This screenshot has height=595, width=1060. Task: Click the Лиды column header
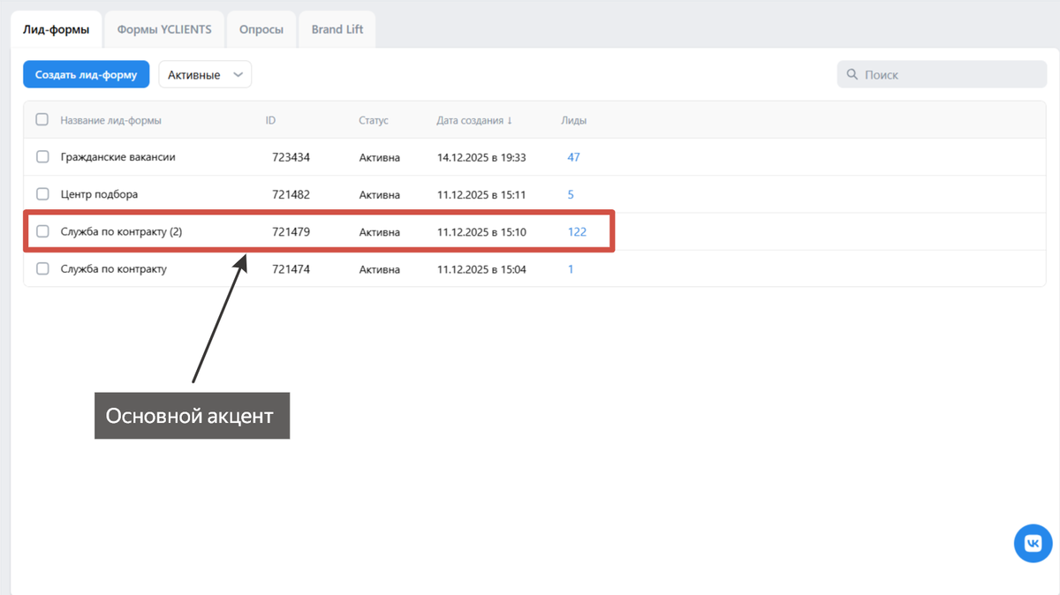[x=573, y=120]
